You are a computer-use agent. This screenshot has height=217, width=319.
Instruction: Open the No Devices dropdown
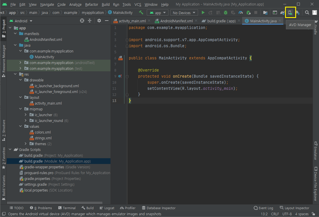point(184,13)
